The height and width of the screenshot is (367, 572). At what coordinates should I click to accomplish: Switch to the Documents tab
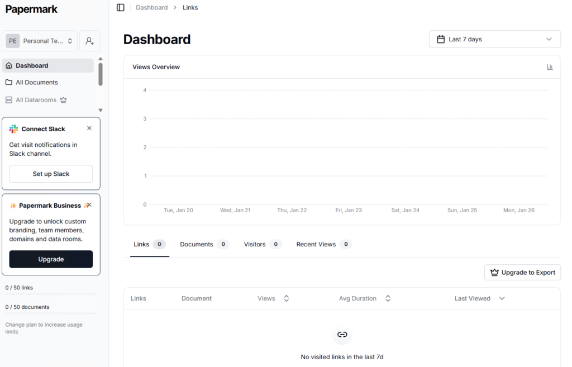click(x=204, y=244)
